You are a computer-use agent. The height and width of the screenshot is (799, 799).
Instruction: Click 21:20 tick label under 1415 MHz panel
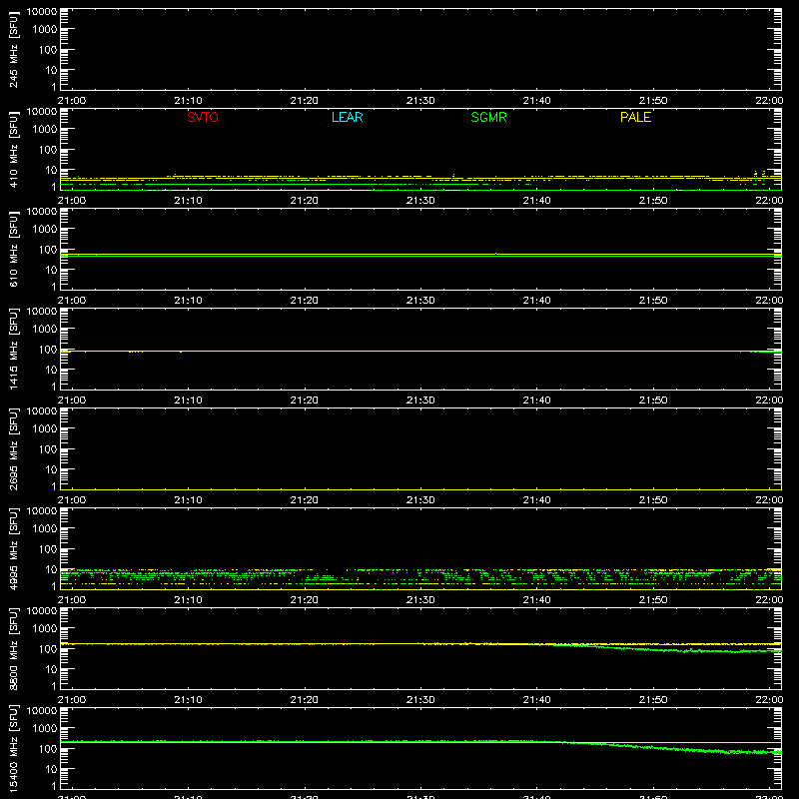coord(305,400)
